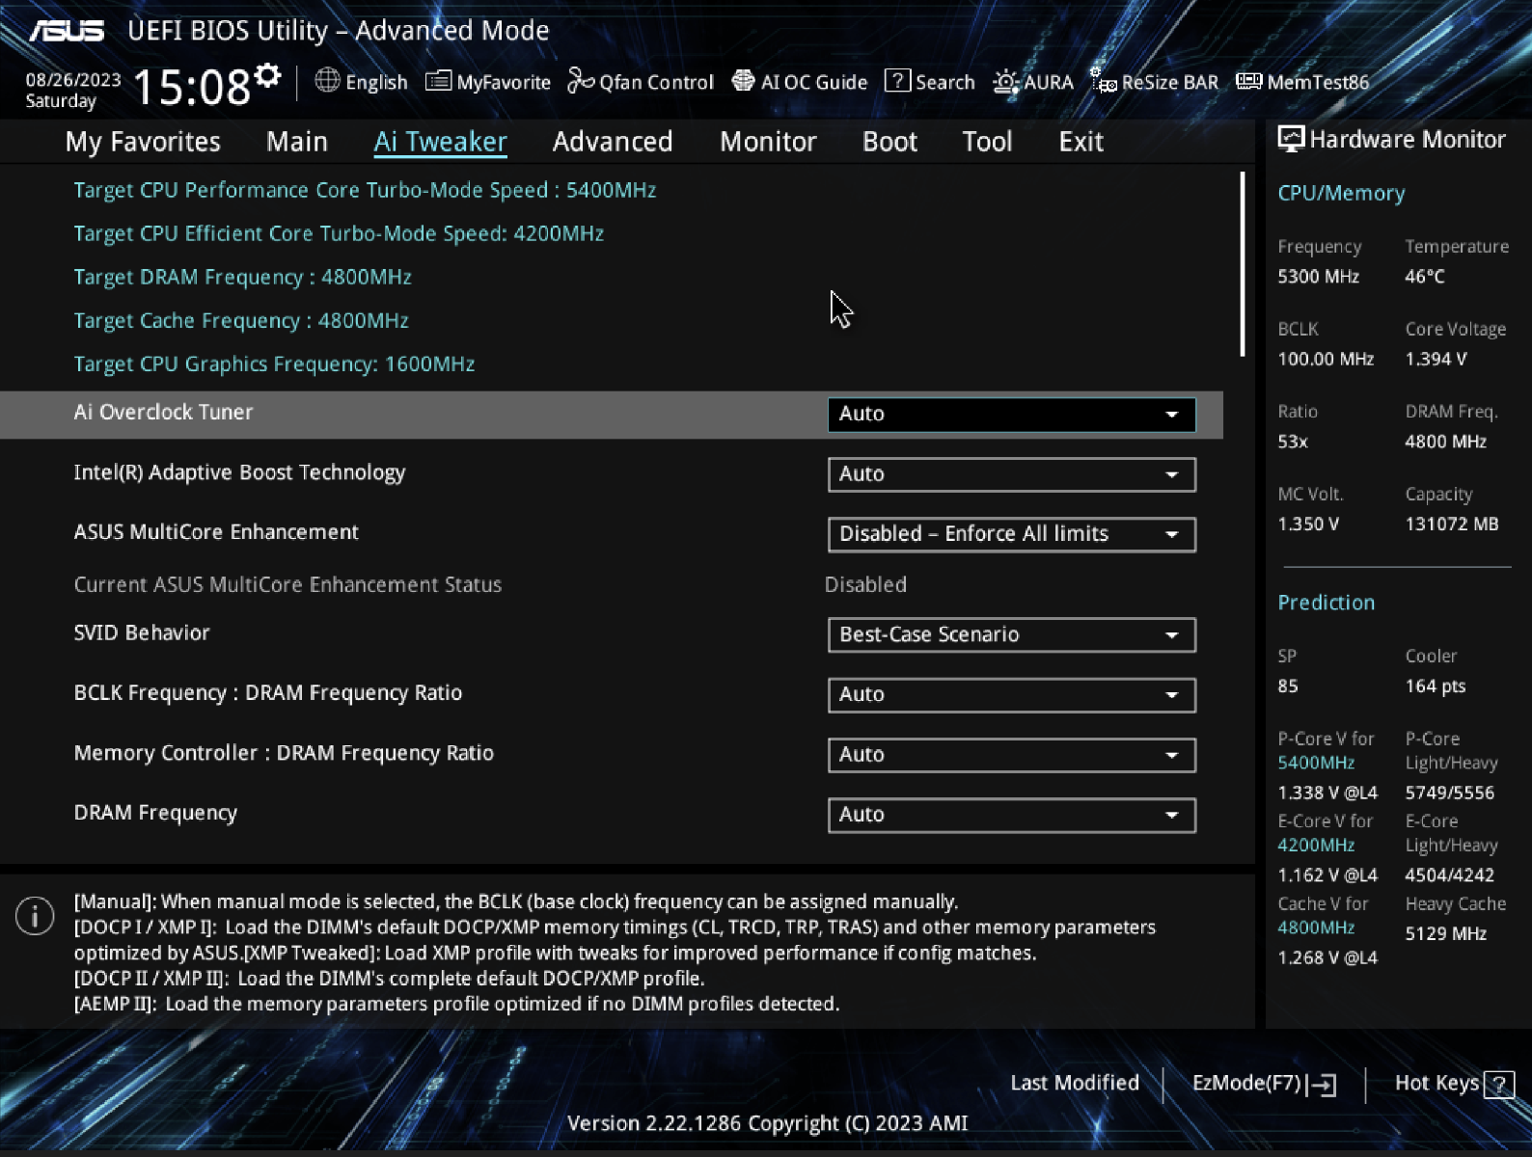Click the 131072 MB capacity value

(1451, 524)
